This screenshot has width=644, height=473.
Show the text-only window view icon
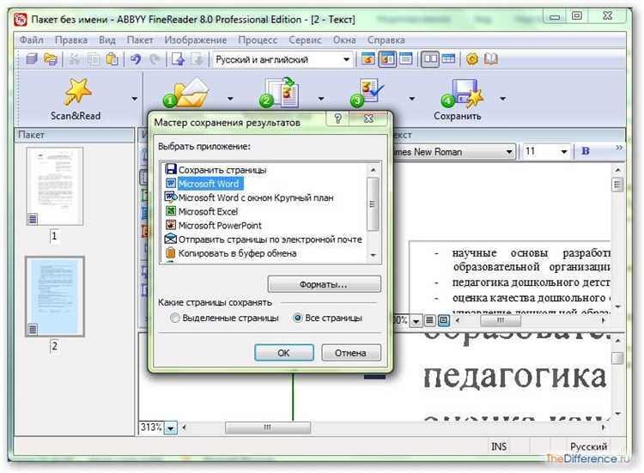406,59
